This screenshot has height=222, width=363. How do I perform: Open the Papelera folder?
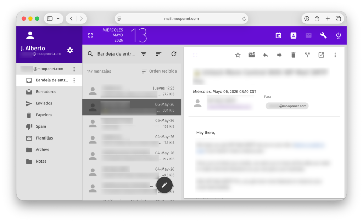(49, 115)
